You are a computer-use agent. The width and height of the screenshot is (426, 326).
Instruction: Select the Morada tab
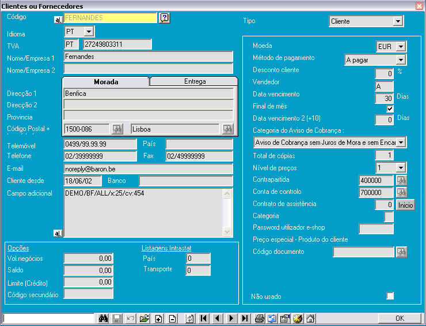(x=106, y=81)
